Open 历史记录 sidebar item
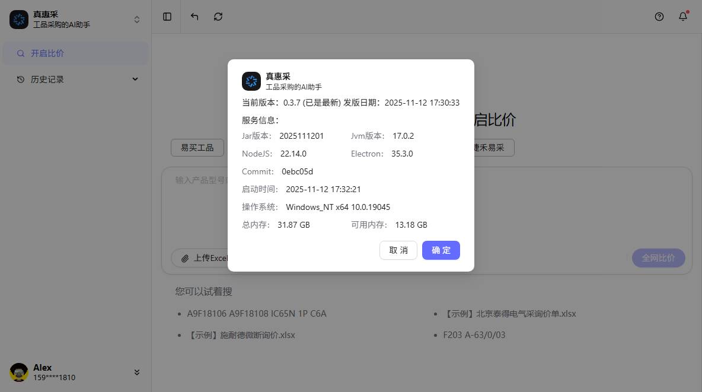This screenshot has height=392, width=702. [47, 79]
